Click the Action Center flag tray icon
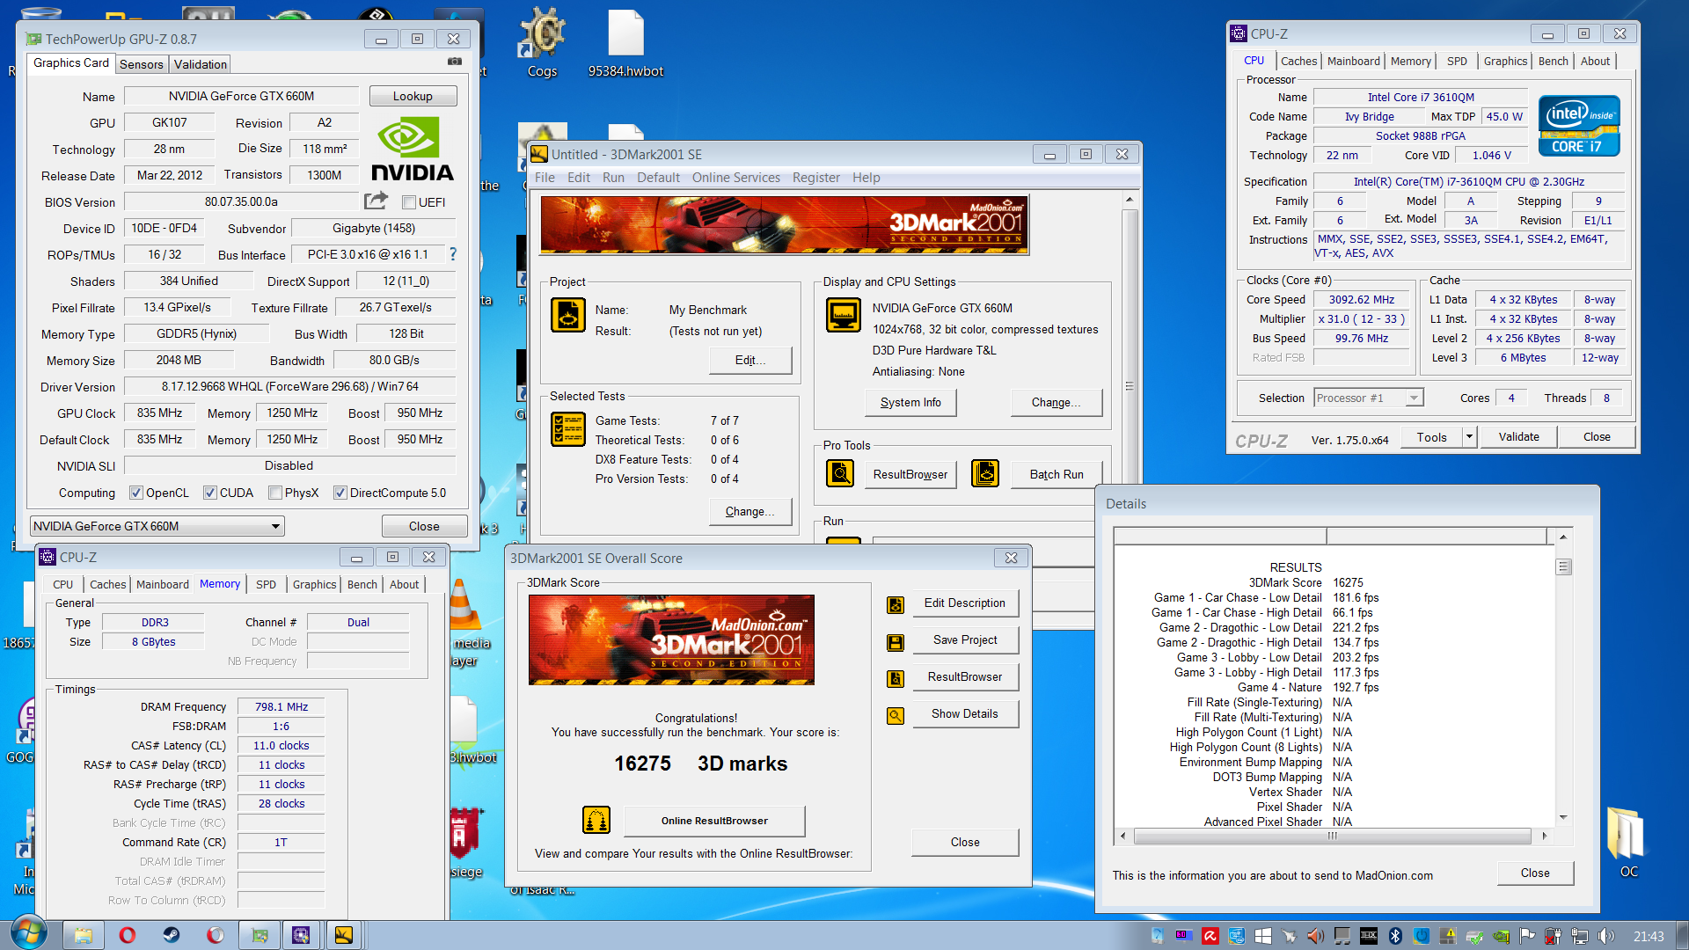This screenshot has width=1689, height=950. pos(1527,936)
